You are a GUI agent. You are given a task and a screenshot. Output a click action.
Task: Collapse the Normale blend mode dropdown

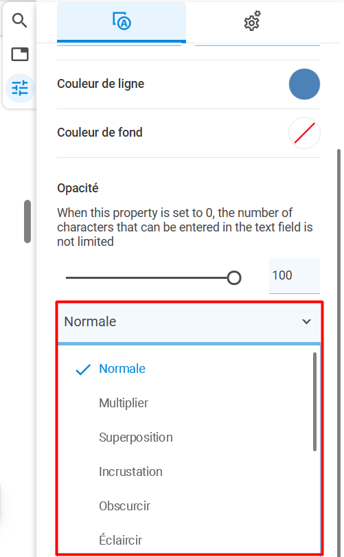(x=189, y=322)
